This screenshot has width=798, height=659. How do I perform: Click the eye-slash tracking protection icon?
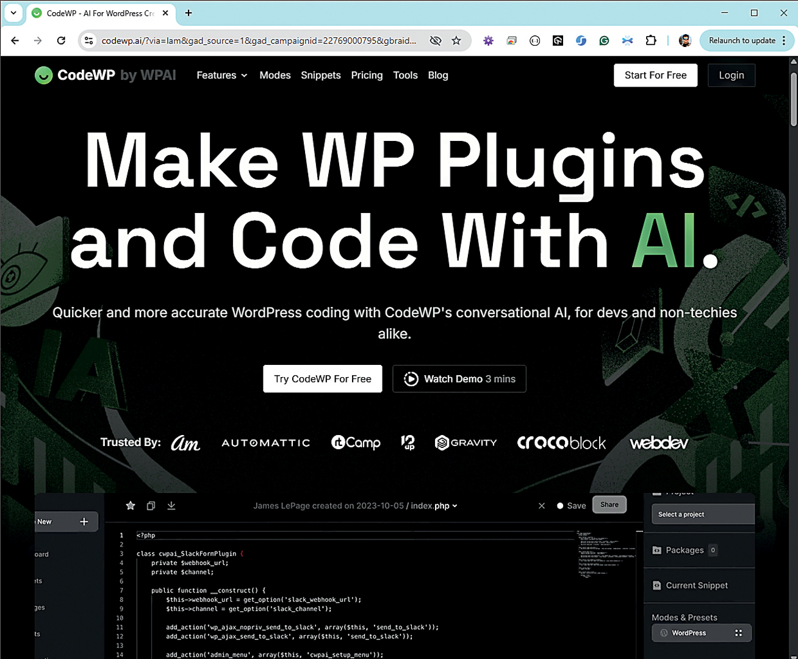(x=435, y=41)
